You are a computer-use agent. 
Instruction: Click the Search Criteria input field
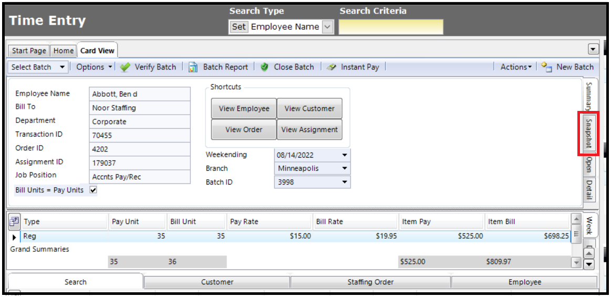tap(391, 27)
